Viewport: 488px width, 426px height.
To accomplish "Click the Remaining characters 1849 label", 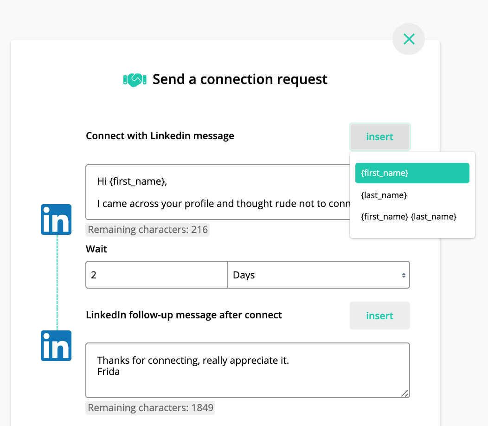I will (150, 407).
